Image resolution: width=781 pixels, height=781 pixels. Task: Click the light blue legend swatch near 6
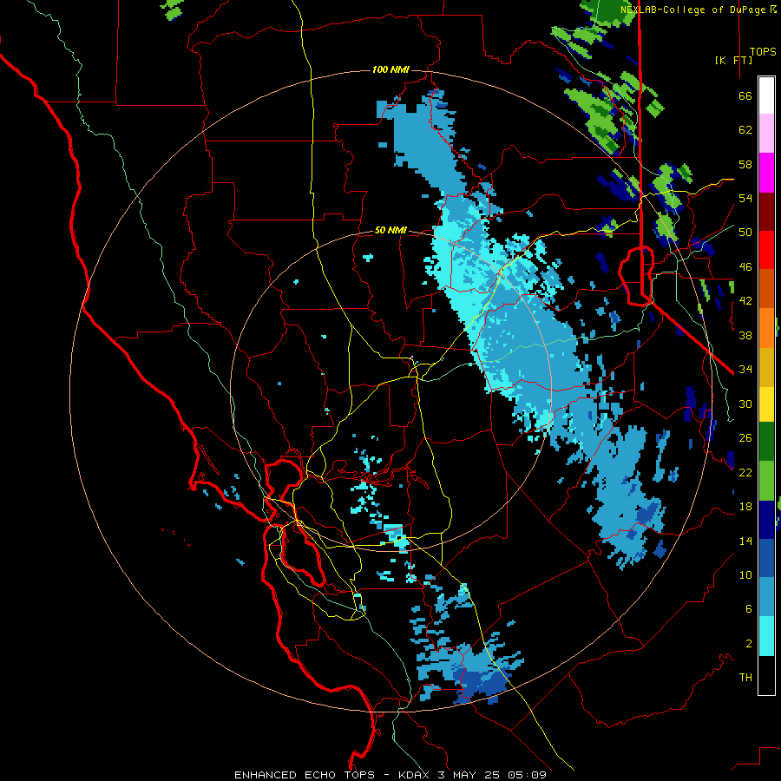click(x=766, y=597)
